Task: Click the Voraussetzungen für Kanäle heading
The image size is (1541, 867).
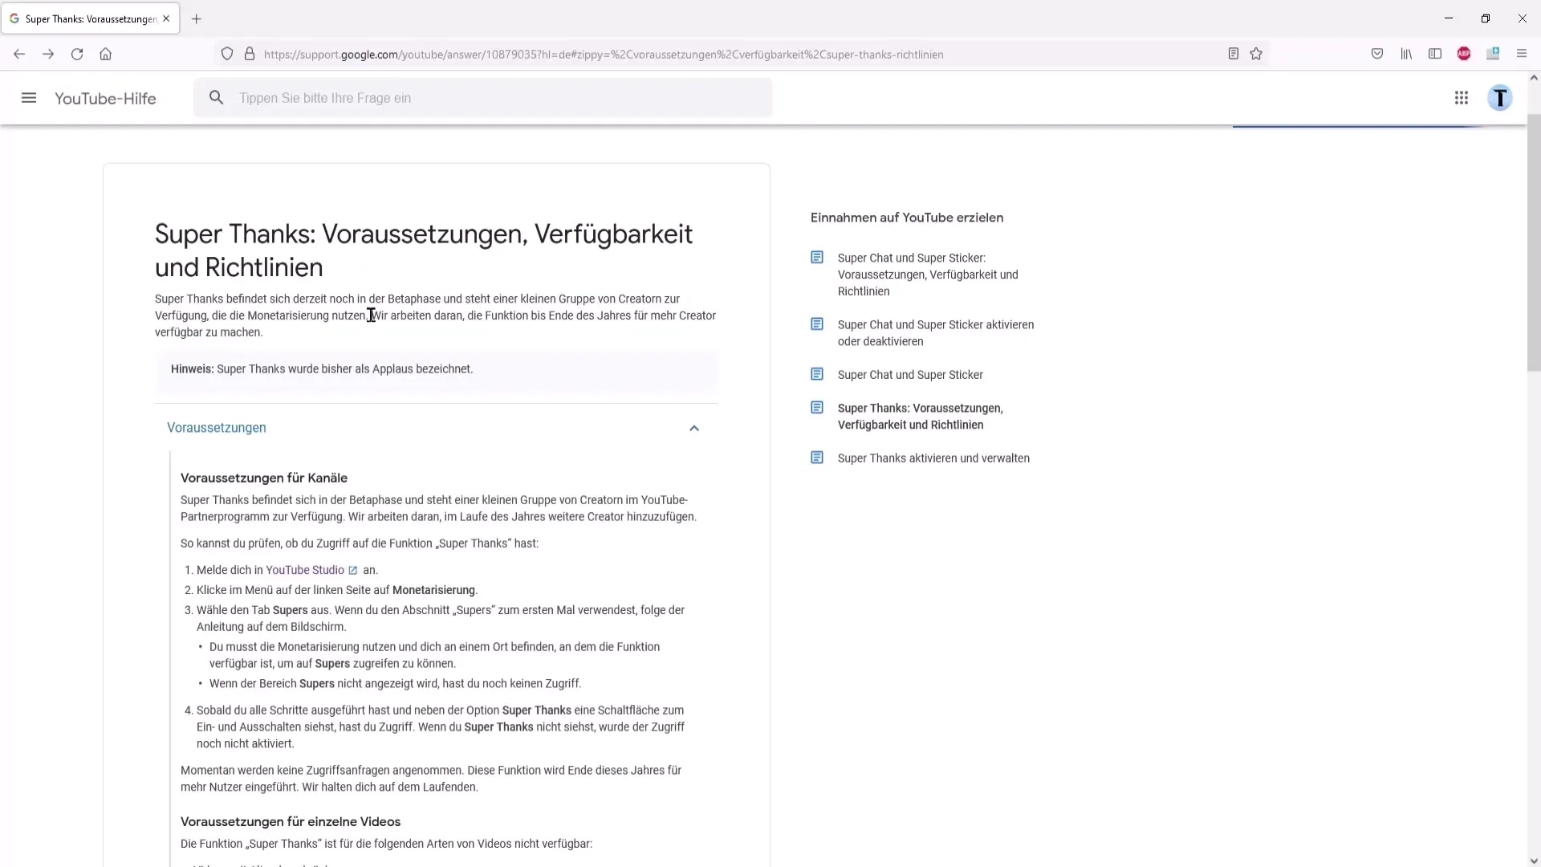Action: coord(264,478)
